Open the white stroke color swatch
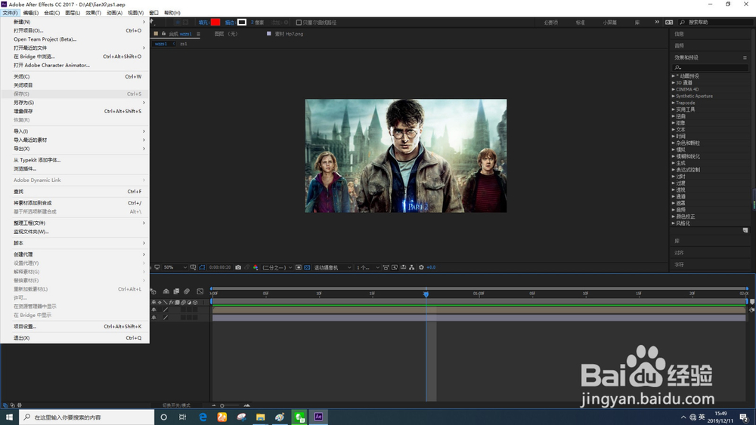 click(x=242, y=22)
